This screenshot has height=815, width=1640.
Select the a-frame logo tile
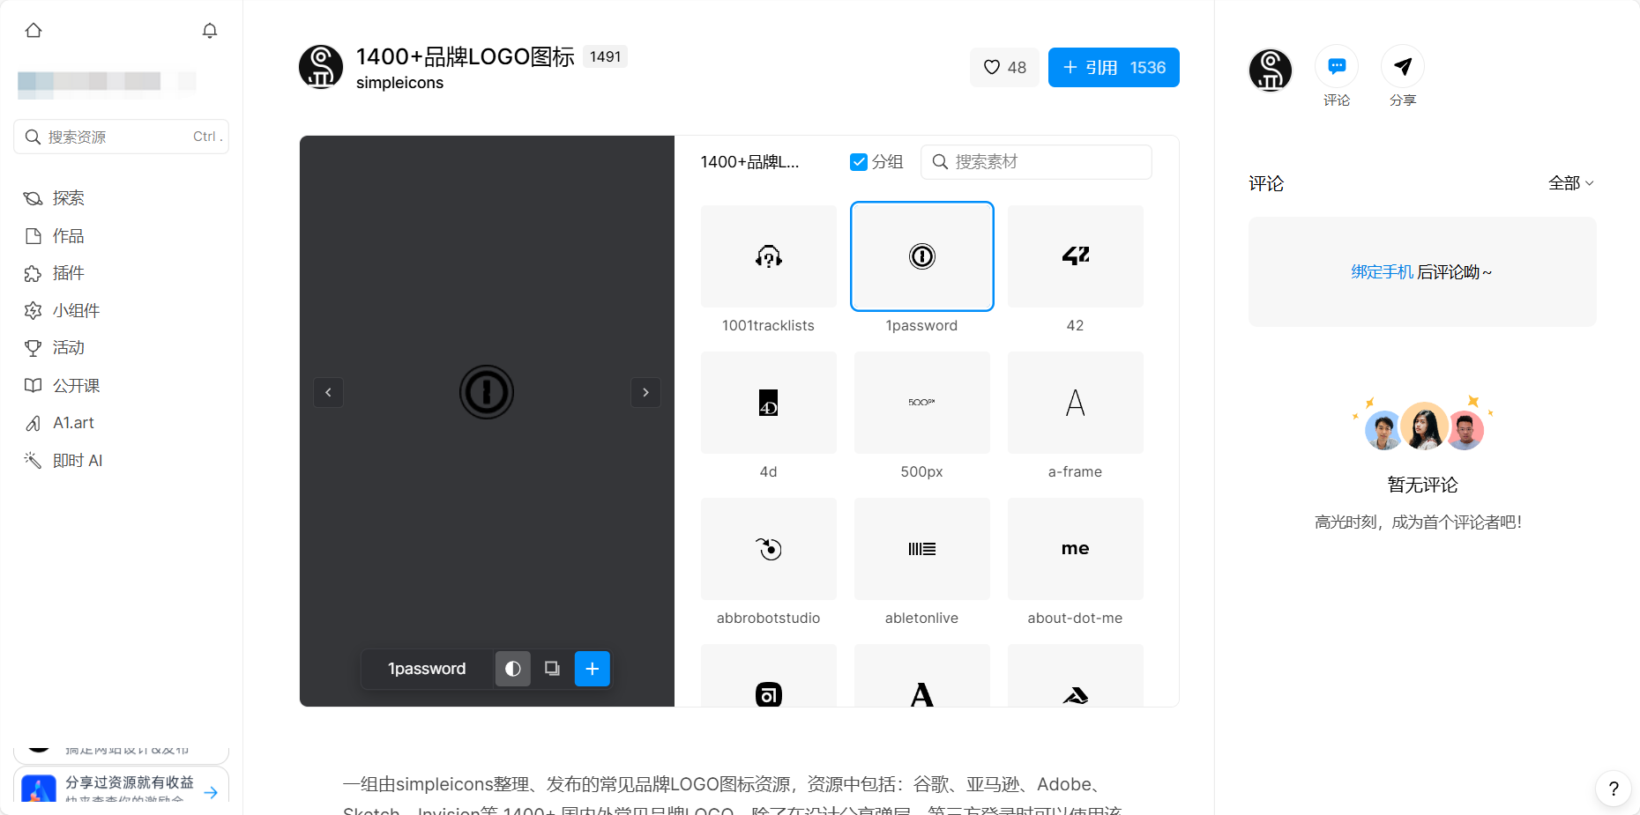coord(1076,403)
